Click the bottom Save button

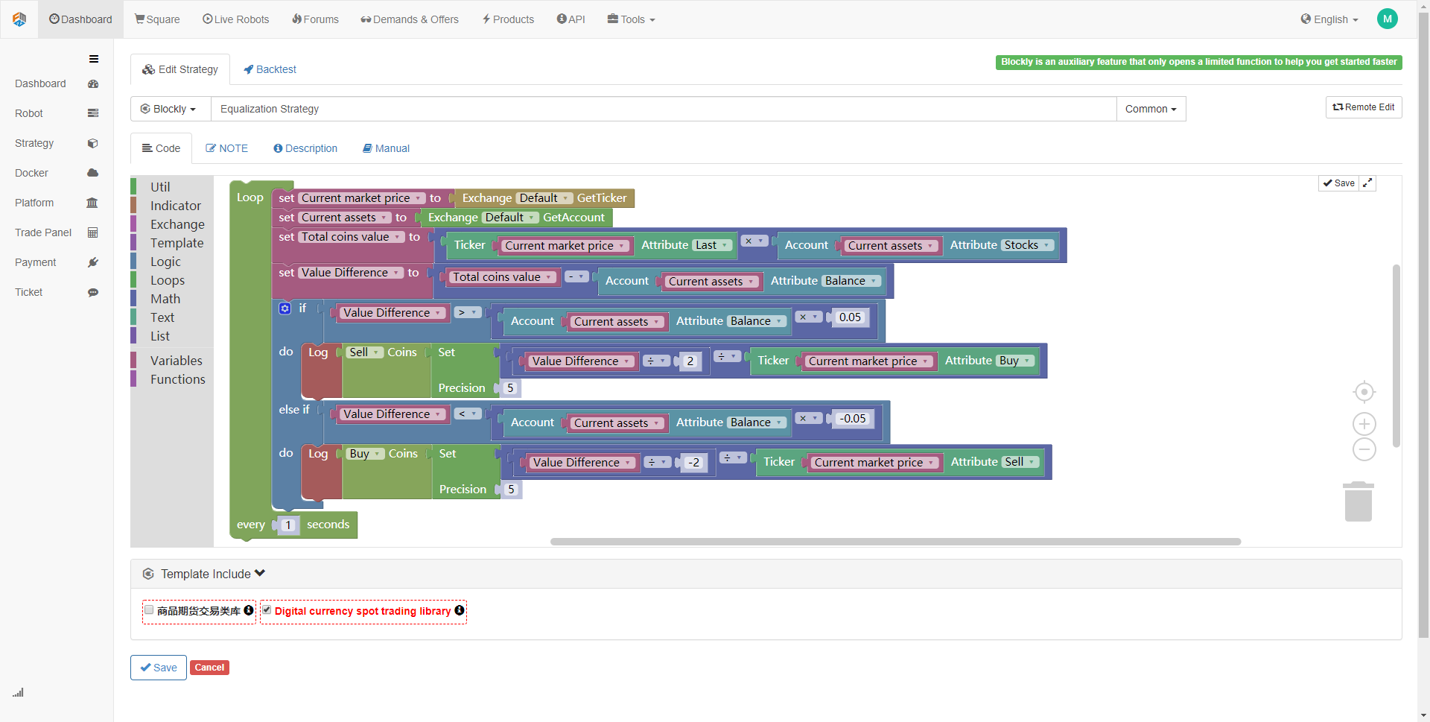(159, 668)
